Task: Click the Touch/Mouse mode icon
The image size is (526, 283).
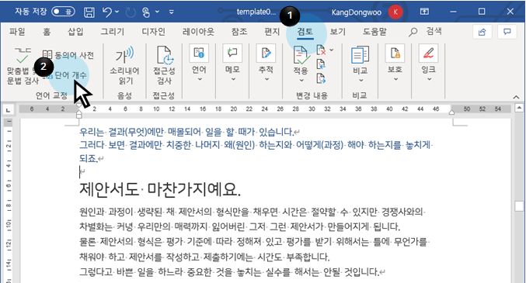Action: click(x=146, y=12)
